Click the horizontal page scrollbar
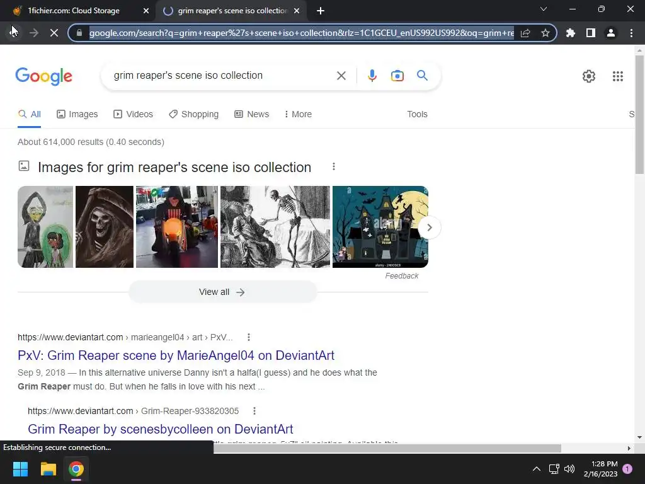This screenshot has width=645, height=484. (387, 448)
